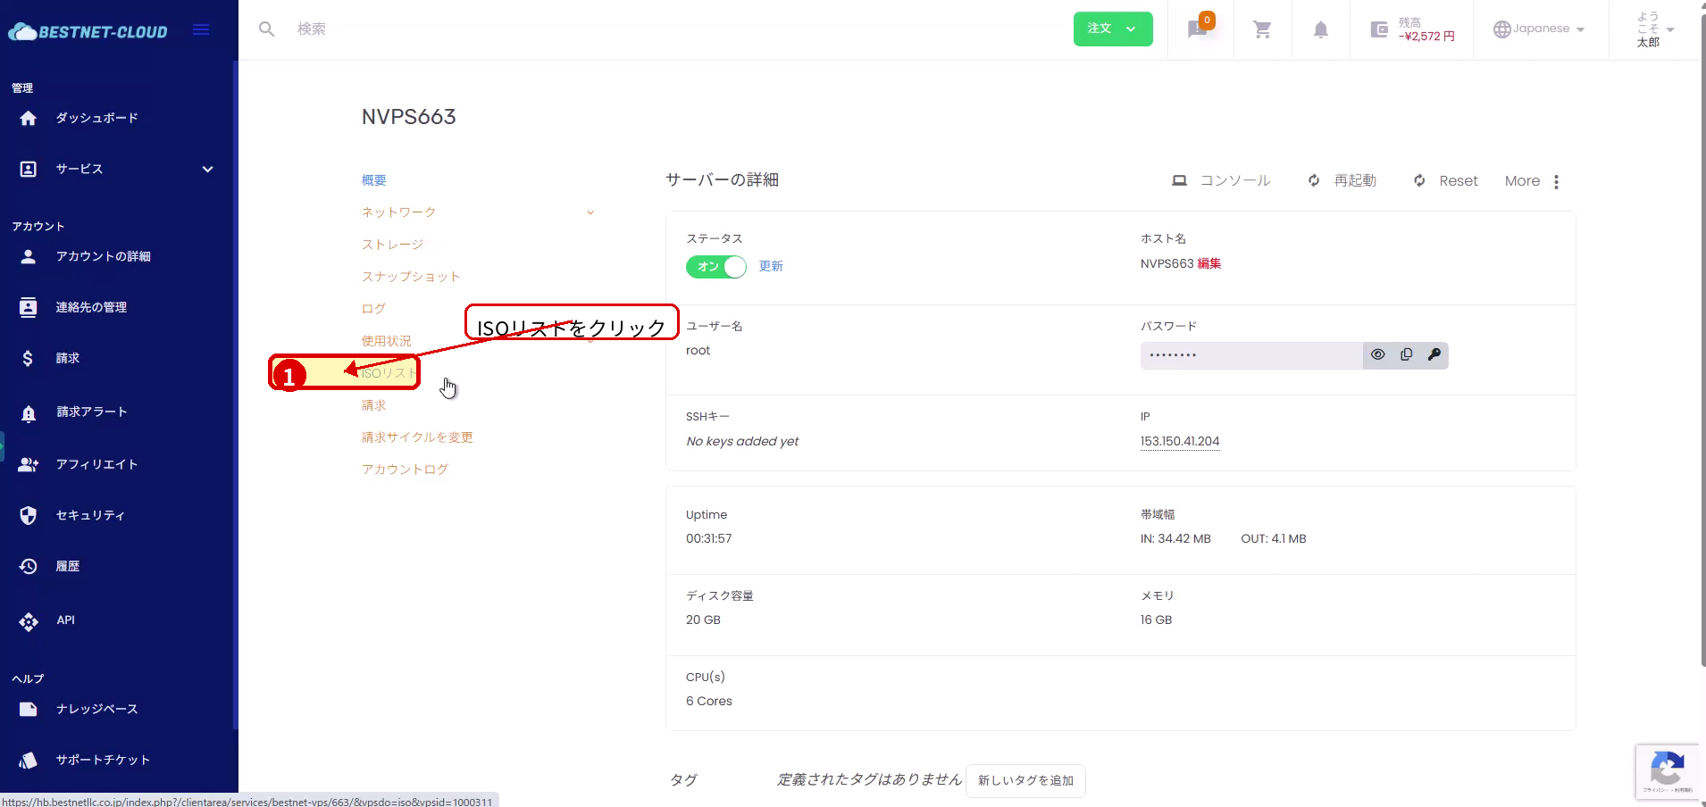Click the key icon to generate new password

tap(1434, 354)
